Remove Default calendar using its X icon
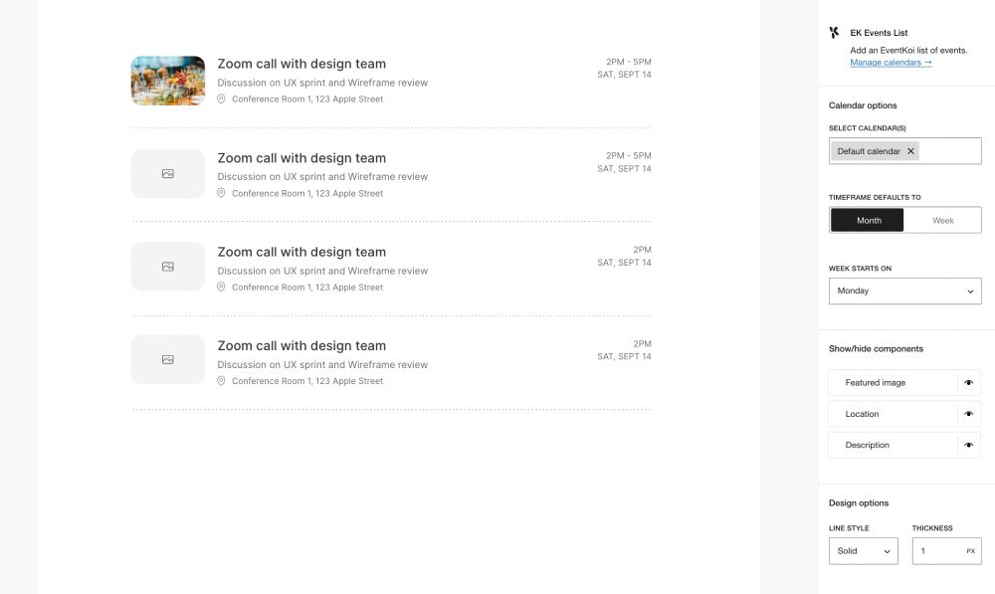This screenshot has height=594, width=995. click(910, 151)
